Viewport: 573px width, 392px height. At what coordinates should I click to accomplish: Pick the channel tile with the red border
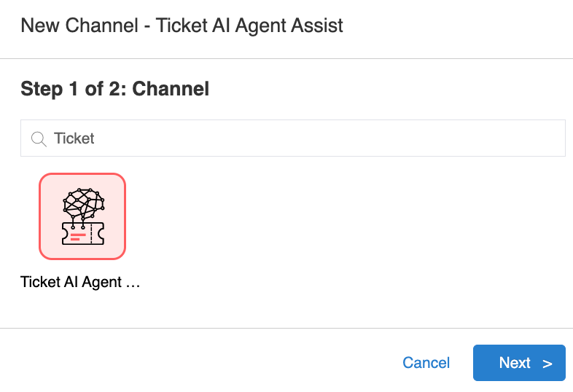(x=82, y=216)
